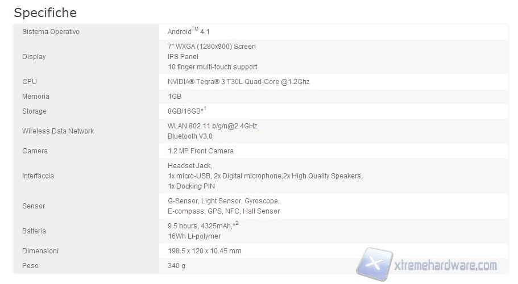Viewport: 518px width, 284px height.
Task: Select the Memoria row label
Action: [35, 97]
